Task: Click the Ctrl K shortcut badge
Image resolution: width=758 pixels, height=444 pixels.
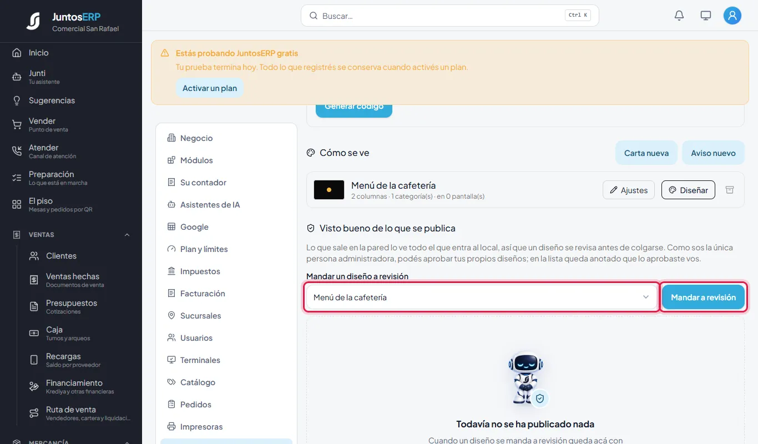Action: (x=578, y=16)
